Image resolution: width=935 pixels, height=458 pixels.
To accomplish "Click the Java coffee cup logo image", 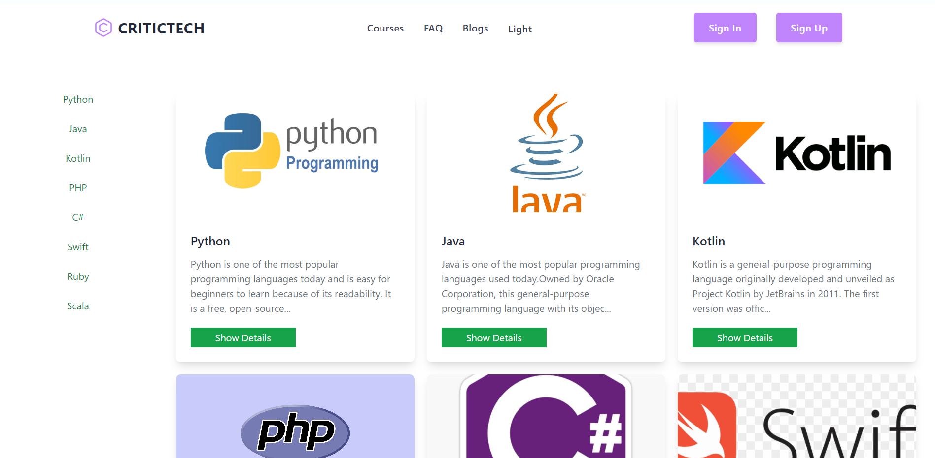I will pyautogui.click(x=546, y=153).
